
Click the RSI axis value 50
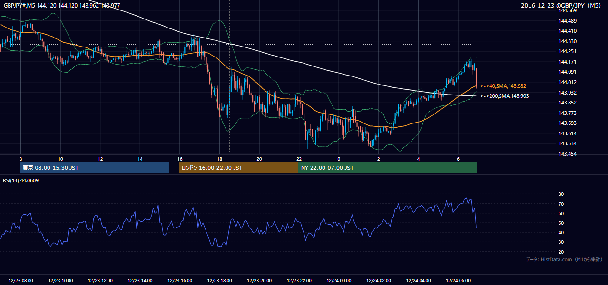[561, 223]
